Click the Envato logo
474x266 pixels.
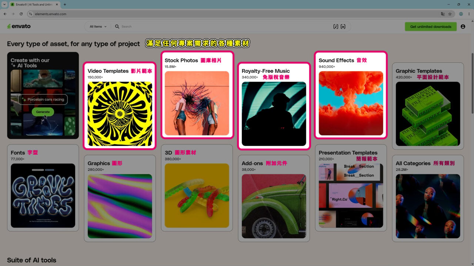click(x=19, y=26)
